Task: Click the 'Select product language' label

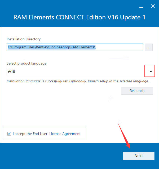Action: [x=26, y=63]
